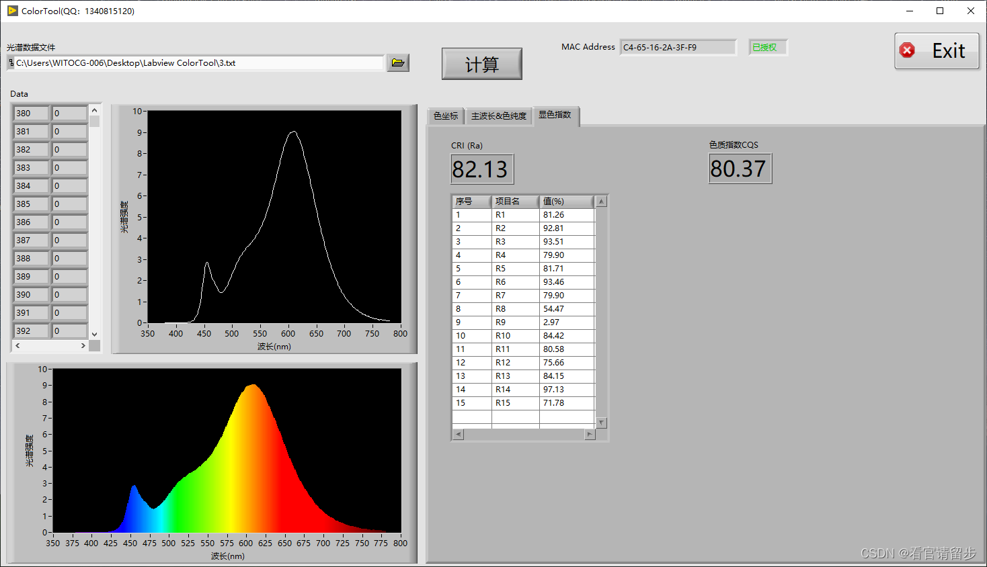Screen dimensions: 987x567
Task: Click the intensity cell beside wavelength 388
Action: coord(69,259)
